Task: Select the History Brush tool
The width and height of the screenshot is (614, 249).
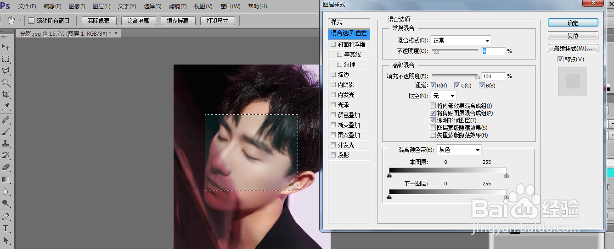Action: pos(6,156)
